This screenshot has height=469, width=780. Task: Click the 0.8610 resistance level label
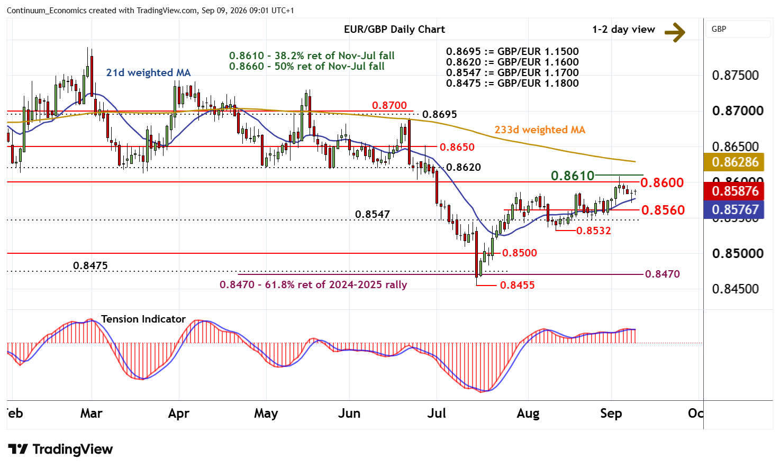click(x=573, y=176)
